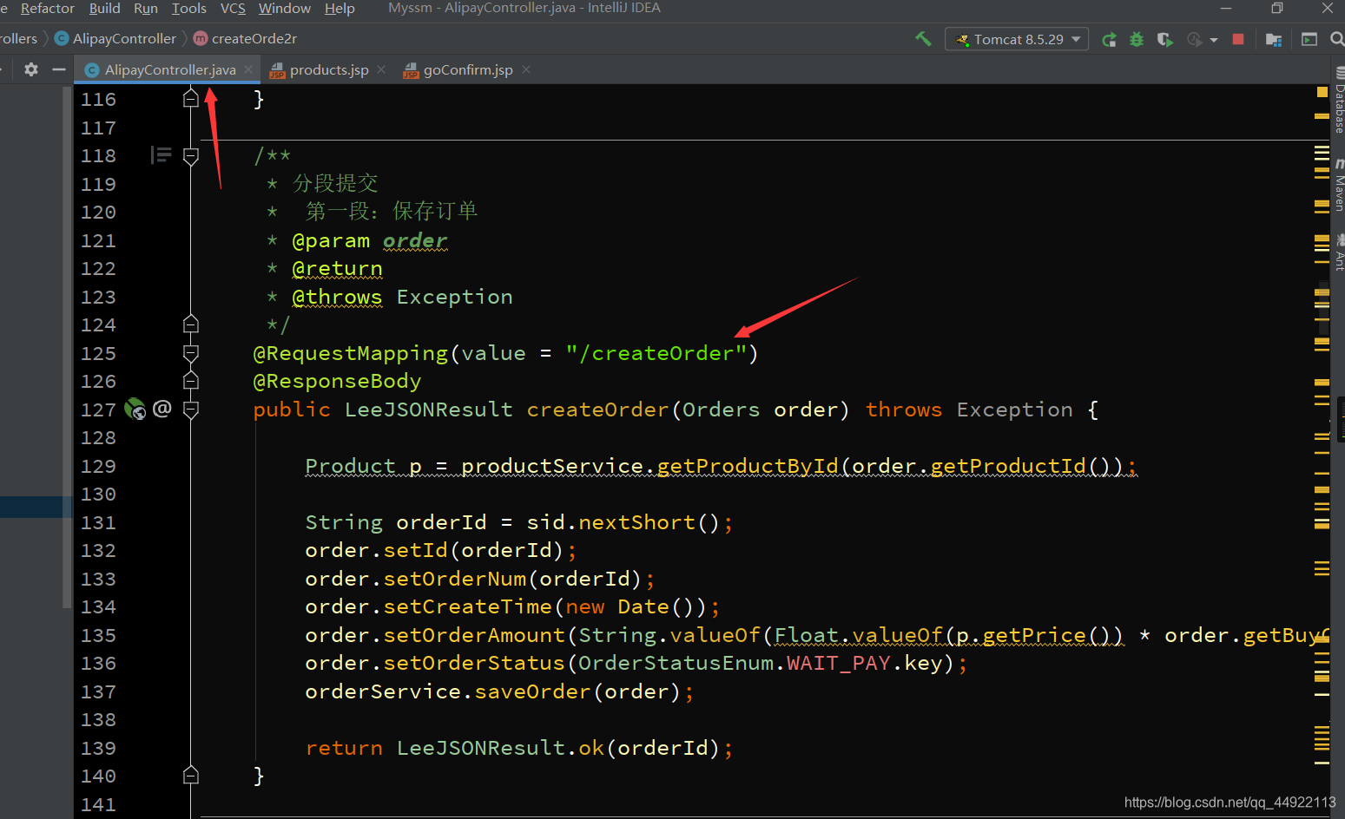
Task: Click the Javadoc @param order name
Action: pyautogui.click(x=415, y=240)
